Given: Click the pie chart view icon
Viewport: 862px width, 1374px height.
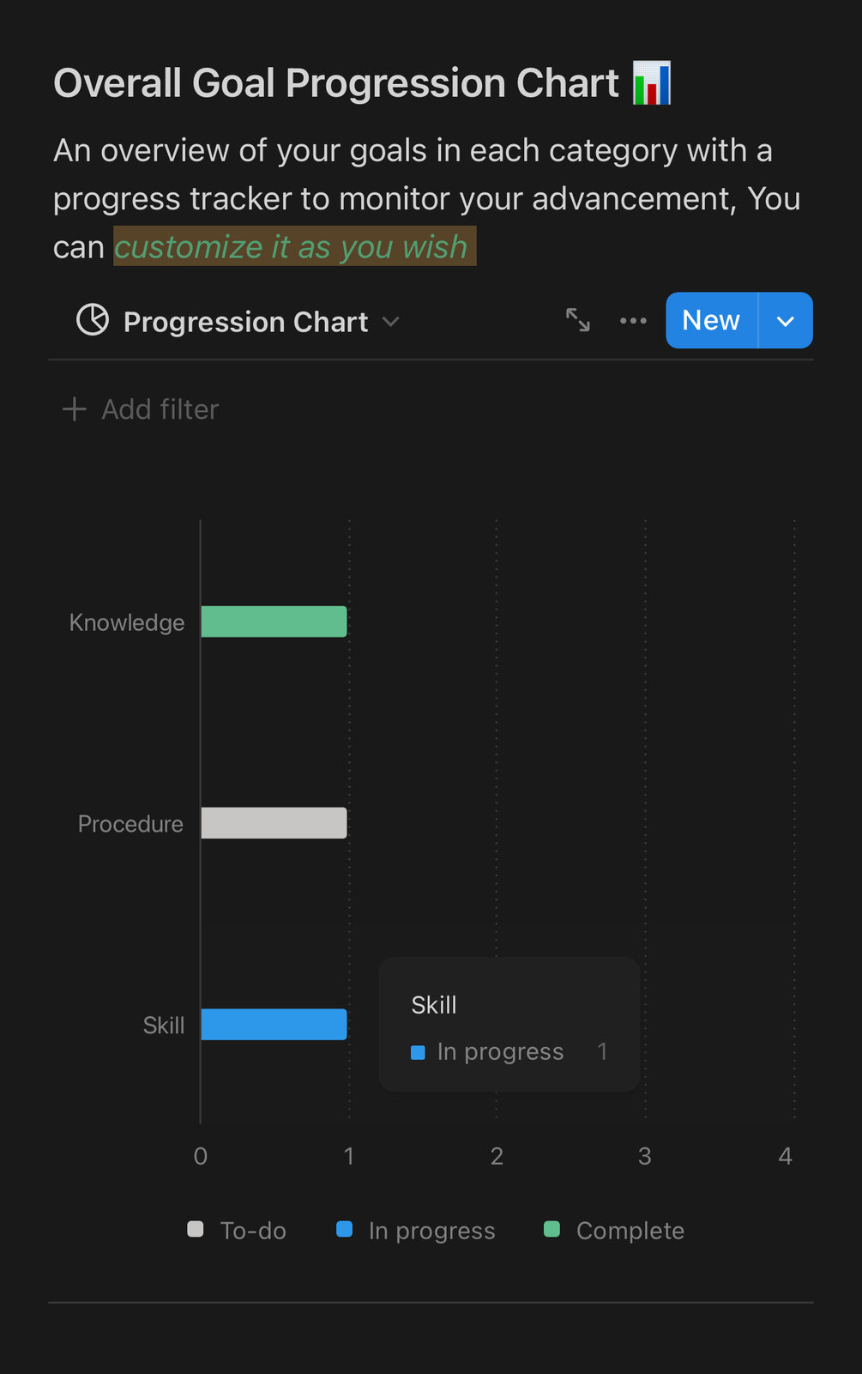Looking at the screenshot, I should 93,320.
